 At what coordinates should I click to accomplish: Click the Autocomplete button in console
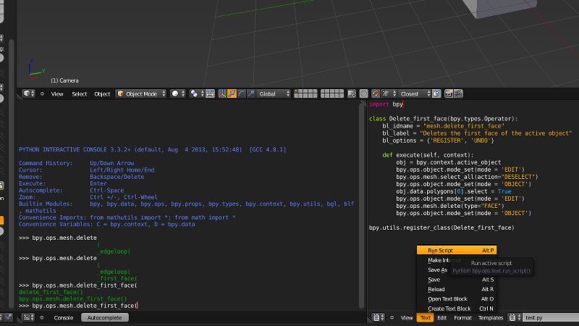104,318
